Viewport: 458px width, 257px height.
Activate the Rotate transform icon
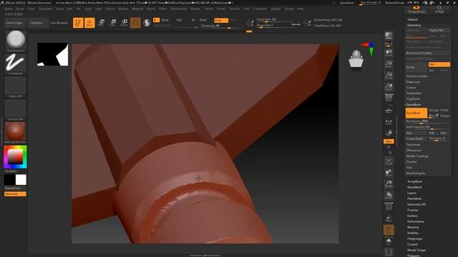tap(124, 23)
